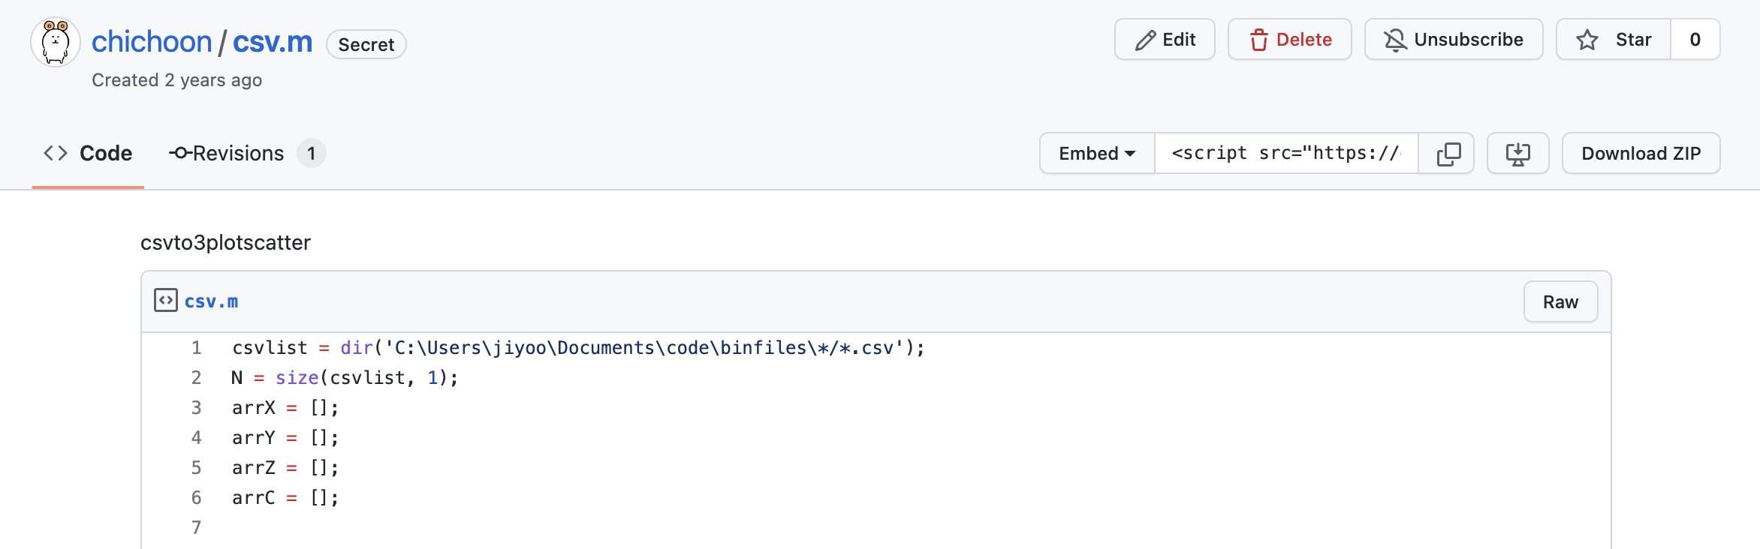Select line number 1 in code

(197, 348)
